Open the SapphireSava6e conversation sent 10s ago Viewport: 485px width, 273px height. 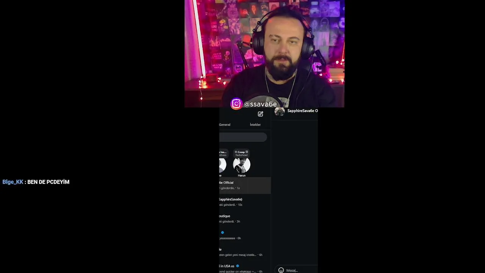(245, 202)
